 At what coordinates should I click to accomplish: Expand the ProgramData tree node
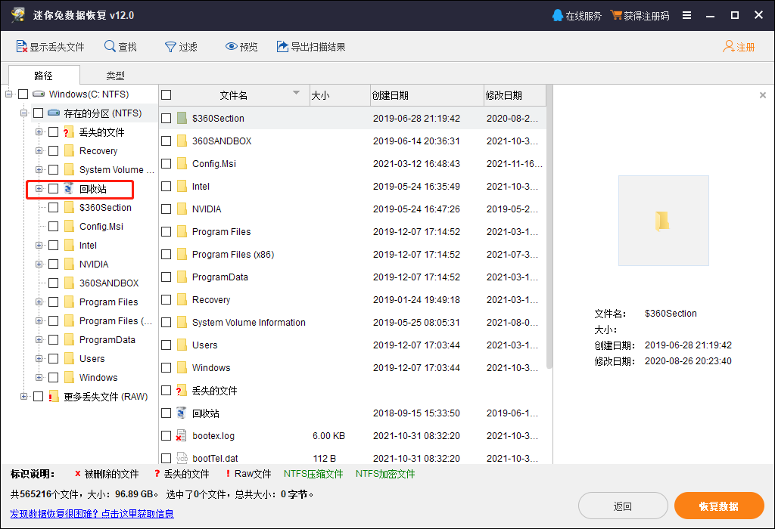click(x=39, y=339)
